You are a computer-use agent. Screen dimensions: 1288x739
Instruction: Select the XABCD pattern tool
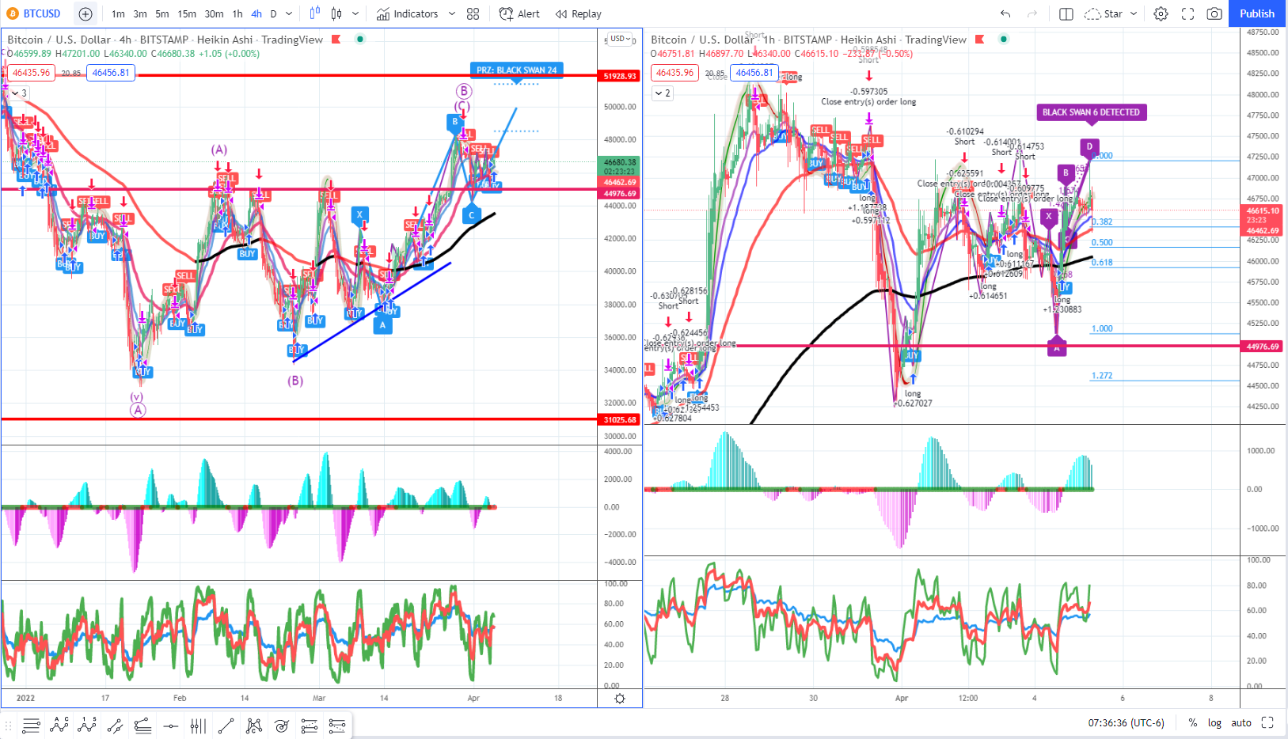pyautogui.click(x=253, y=725)
